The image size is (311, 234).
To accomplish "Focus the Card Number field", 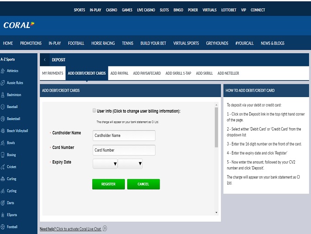I will (x=124, y=150).
